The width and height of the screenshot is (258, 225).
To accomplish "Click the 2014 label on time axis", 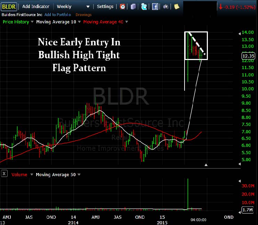I will click(x=73, y=223).
